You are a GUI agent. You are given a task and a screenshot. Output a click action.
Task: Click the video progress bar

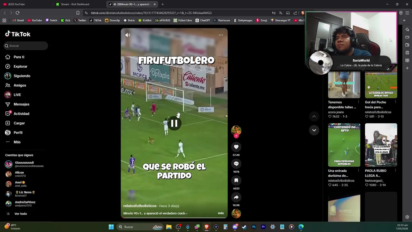[x=174, y=217]
